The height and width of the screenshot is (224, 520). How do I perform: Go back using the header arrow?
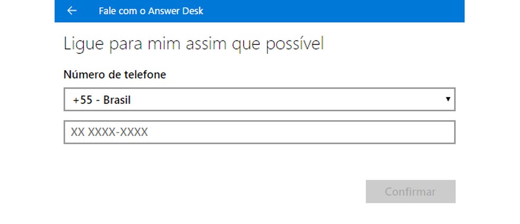click(x=72, y=11)
